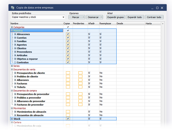Click the Contraer todo button

(154, 17)
